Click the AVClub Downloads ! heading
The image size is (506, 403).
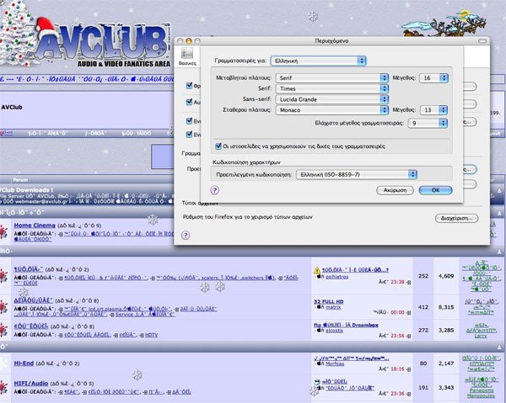coord(27,190)
